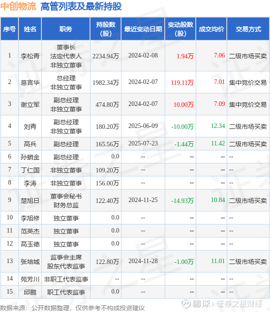The height and width of the screenshot is (312, 270).
Task: Click the red change value 119.11万
Action: 182,83
